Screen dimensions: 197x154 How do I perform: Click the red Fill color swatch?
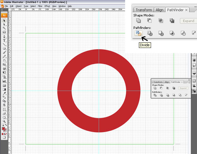[x=3, y=129]
